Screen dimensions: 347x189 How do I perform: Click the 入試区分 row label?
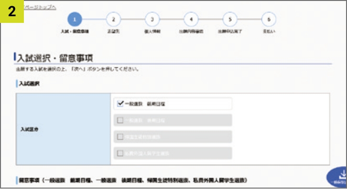click(30, 129)
